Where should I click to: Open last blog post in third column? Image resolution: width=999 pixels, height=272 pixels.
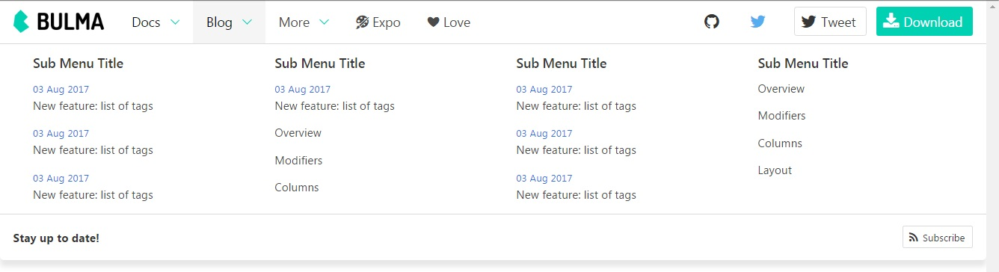click(x=576, y=187)
